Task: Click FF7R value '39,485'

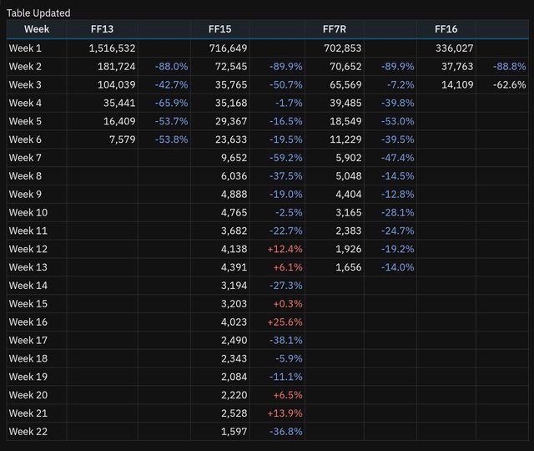Action: 345,103
